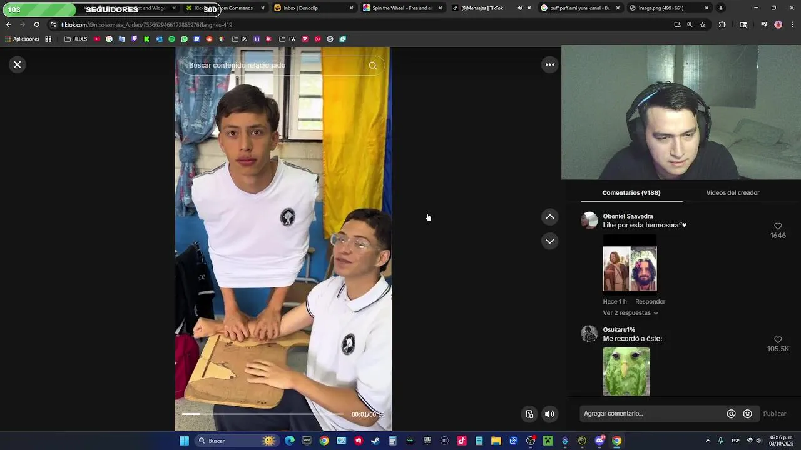Expand 'Ver 2 respuestas'
Image resolution: width=801 pixels, height=450 pixels.
click(x=630, y=312)
